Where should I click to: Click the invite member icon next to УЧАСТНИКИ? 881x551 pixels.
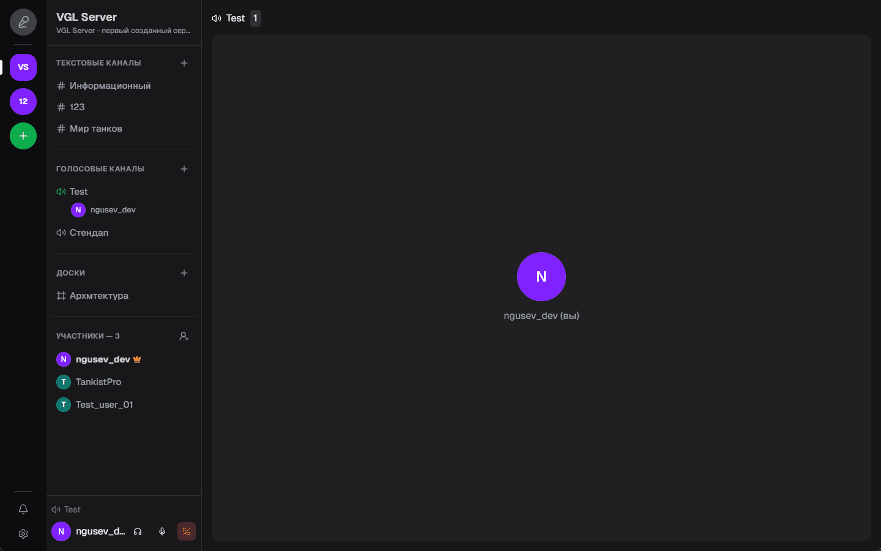click(184, 336)
